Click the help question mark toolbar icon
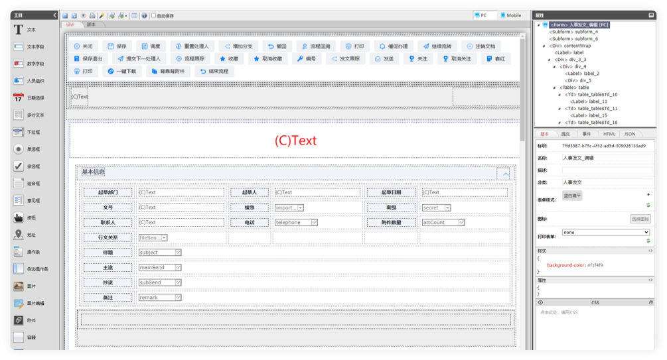 click(144, 16)
